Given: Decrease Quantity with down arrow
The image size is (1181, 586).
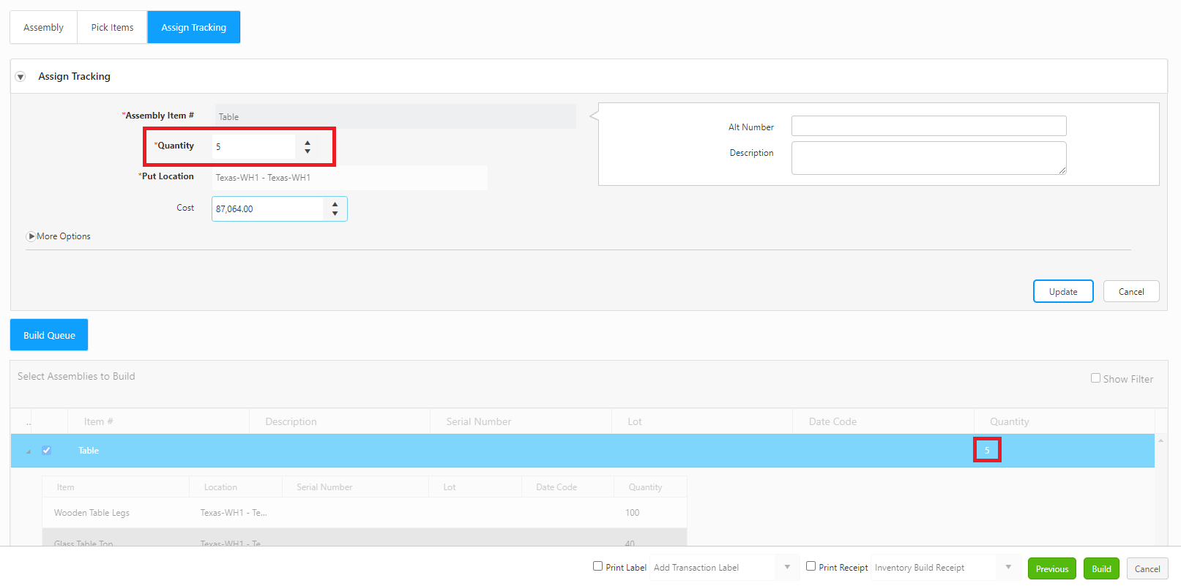Looking at the screenshot, I should 308,151.
